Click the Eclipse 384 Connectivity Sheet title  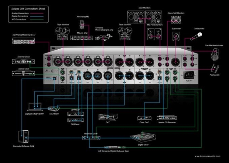pos(28,9)
